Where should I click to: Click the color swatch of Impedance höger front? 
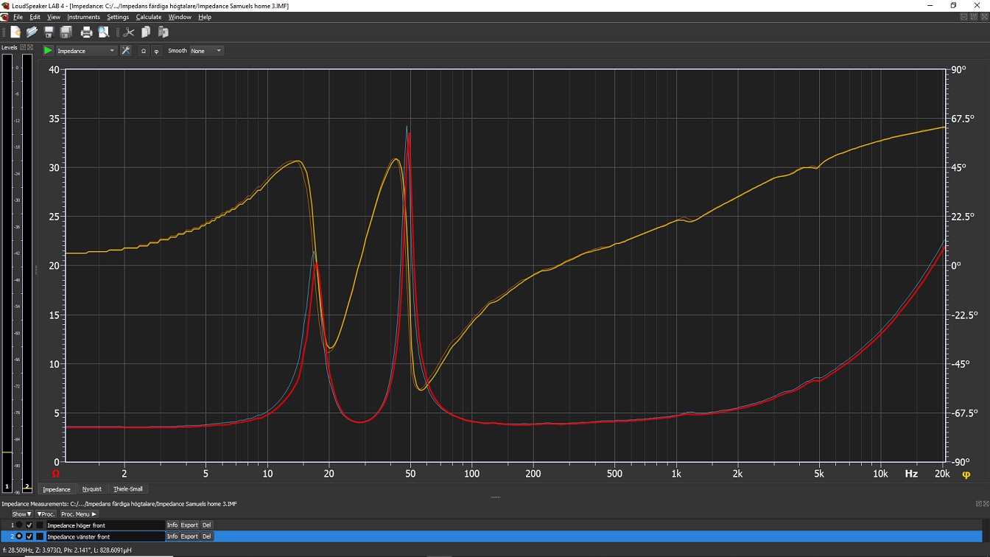tap(40, 525)
